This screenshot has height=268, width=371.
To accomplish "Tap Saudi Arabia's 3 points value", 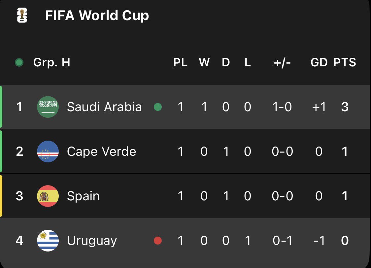I will [x=345, y=107].
